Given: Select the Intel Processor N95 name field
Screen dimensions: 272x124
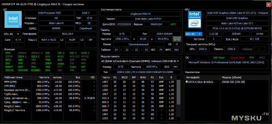Looking at the screenshot, I should click(x=49, y=13).
